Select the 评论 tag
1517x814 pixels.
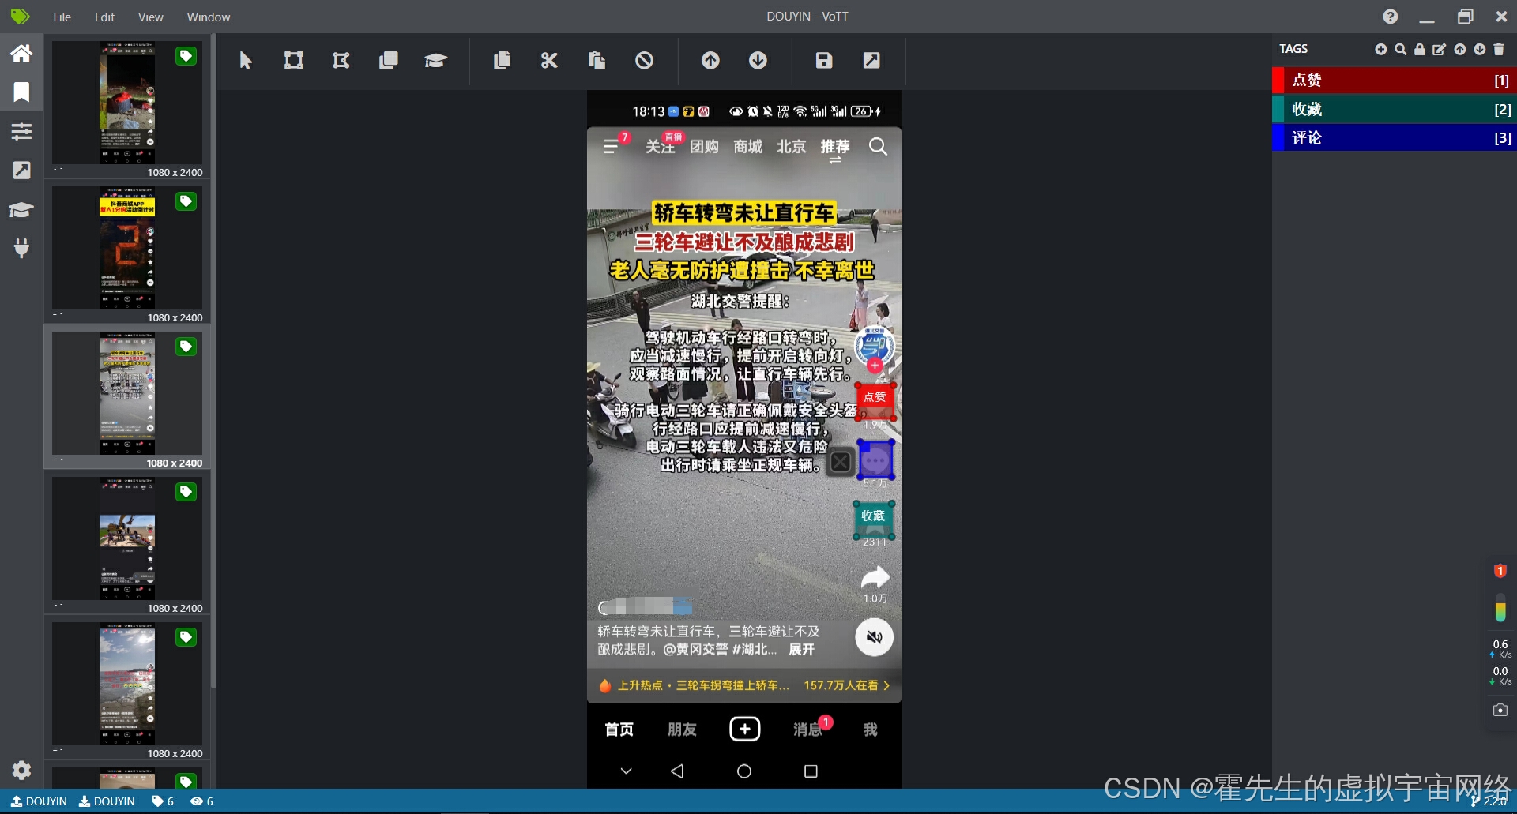(1395, 137)
